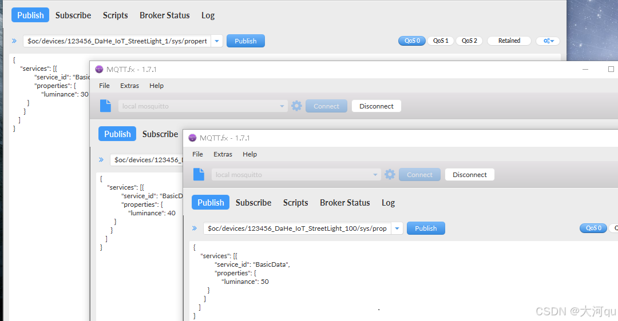Click the double-chevron icon beside StreetLight_1 topic
618x321 pixels.
click(14, 41)
